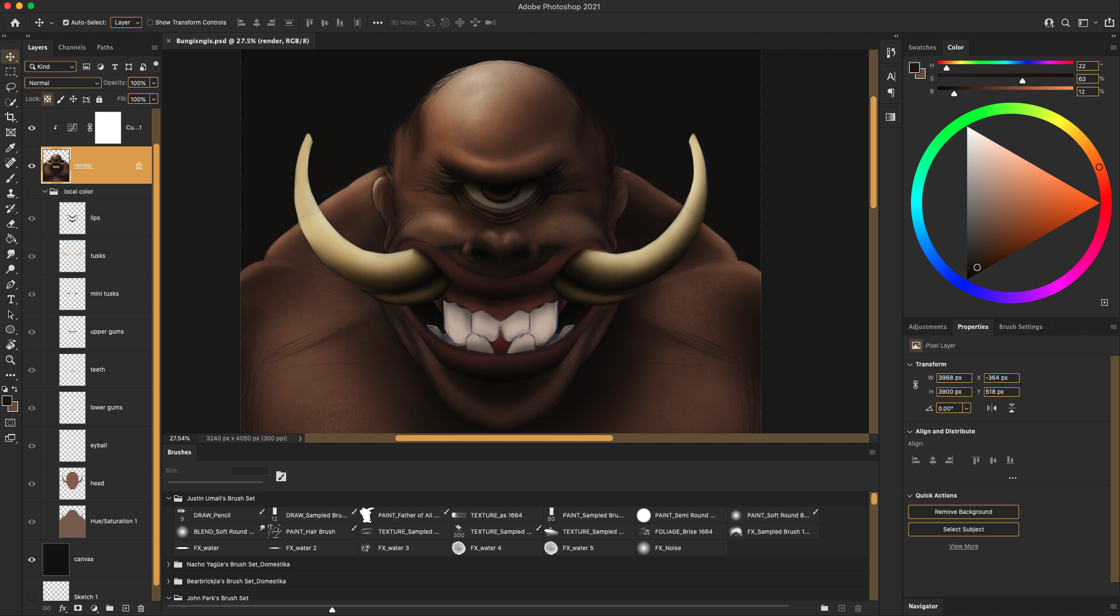This screenshot has height=616, width=1120.
Task: Select the Crop tool
Action: tap(11, 117)
